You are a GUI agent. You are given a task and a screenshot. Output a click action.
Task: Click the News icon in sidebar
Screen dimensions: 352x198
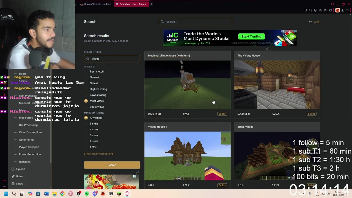[13, 184]
